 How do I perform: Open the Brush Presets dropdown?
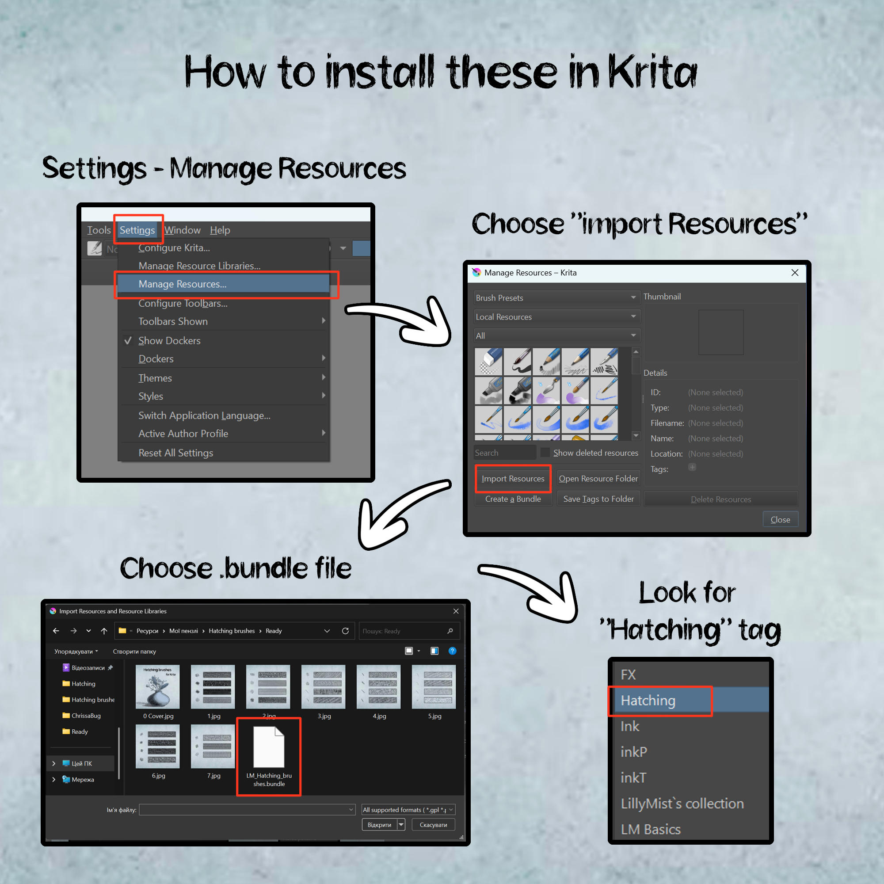coord(556,298)
